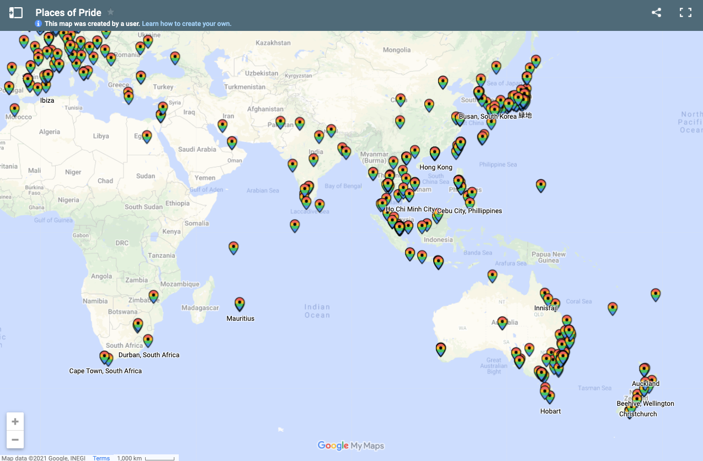Screen dimensions: 703x461
Task: Select the Morocco rainbow pin
Action: pos(14,109)
